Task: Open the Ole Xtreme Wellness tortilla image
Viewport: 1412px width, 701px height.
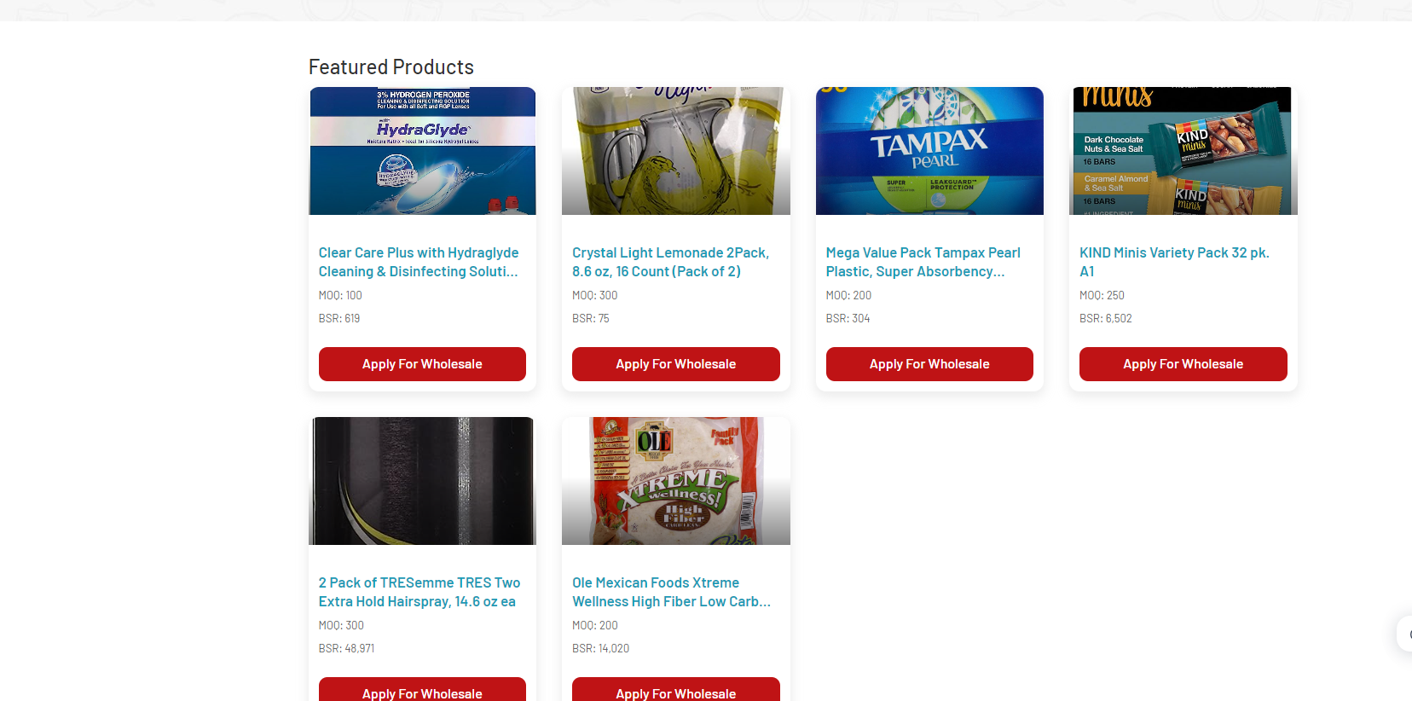Action: point(676,481)
